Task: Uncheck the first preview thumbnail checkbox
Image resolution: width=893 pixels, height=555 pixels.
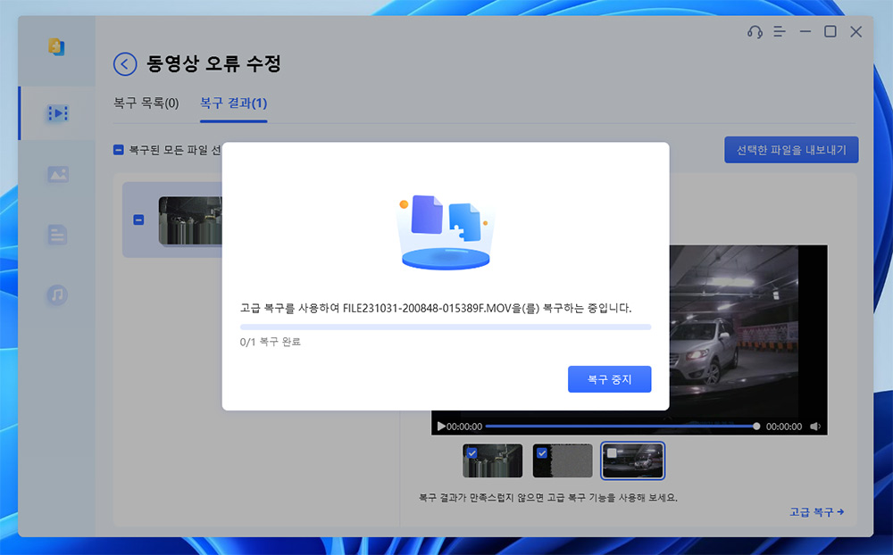Action: (x=472, y=453)
